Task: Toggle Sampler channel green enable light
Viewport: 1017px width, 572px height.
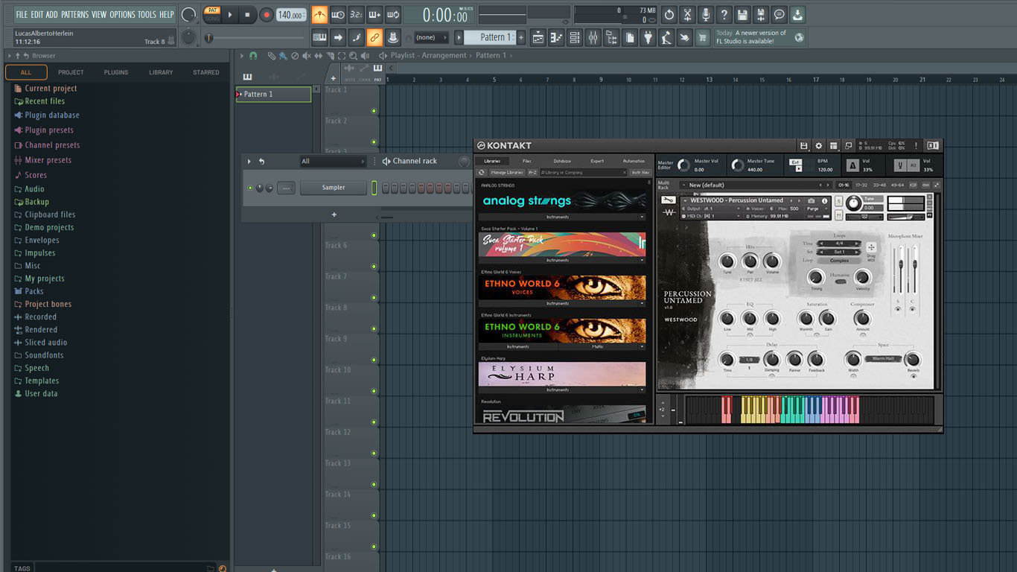Action: tap(250, 188)
